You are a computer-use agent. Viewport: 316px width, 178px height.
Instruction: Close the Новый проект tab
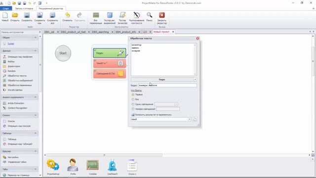pos(173,32)
